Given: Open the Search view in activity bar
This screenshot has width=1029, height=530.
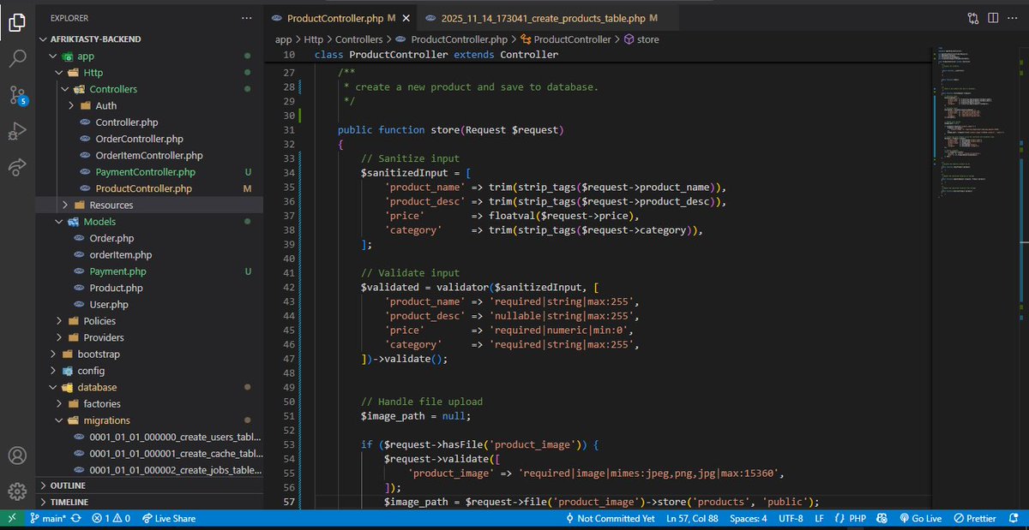Looking at the screenshot, I should point(17,59).
